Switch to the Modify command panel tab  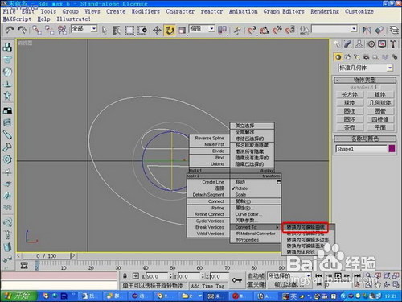pos(348,44)
